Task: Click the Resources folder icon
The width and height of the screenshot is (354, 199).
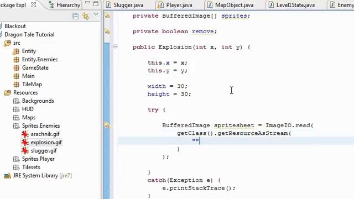Action: (x=7, y=93)
